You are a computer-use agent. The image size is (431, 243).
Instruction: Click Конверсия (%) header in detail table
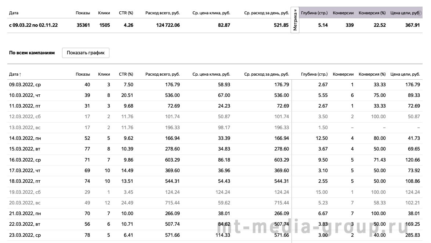pos(372,74)
